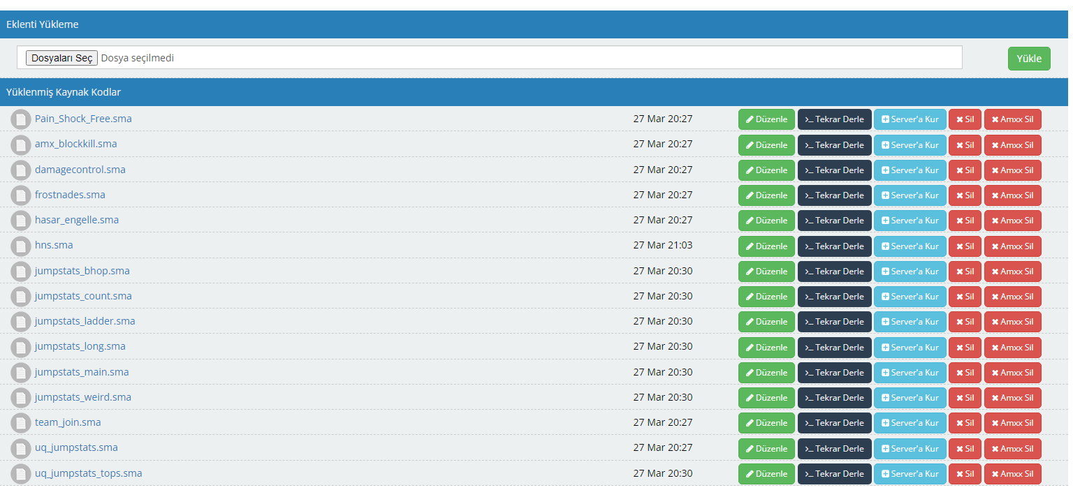1073x490 pixels.
Task: Open the jumpstats_long.sma file link
Action: [x=80, y=346]
